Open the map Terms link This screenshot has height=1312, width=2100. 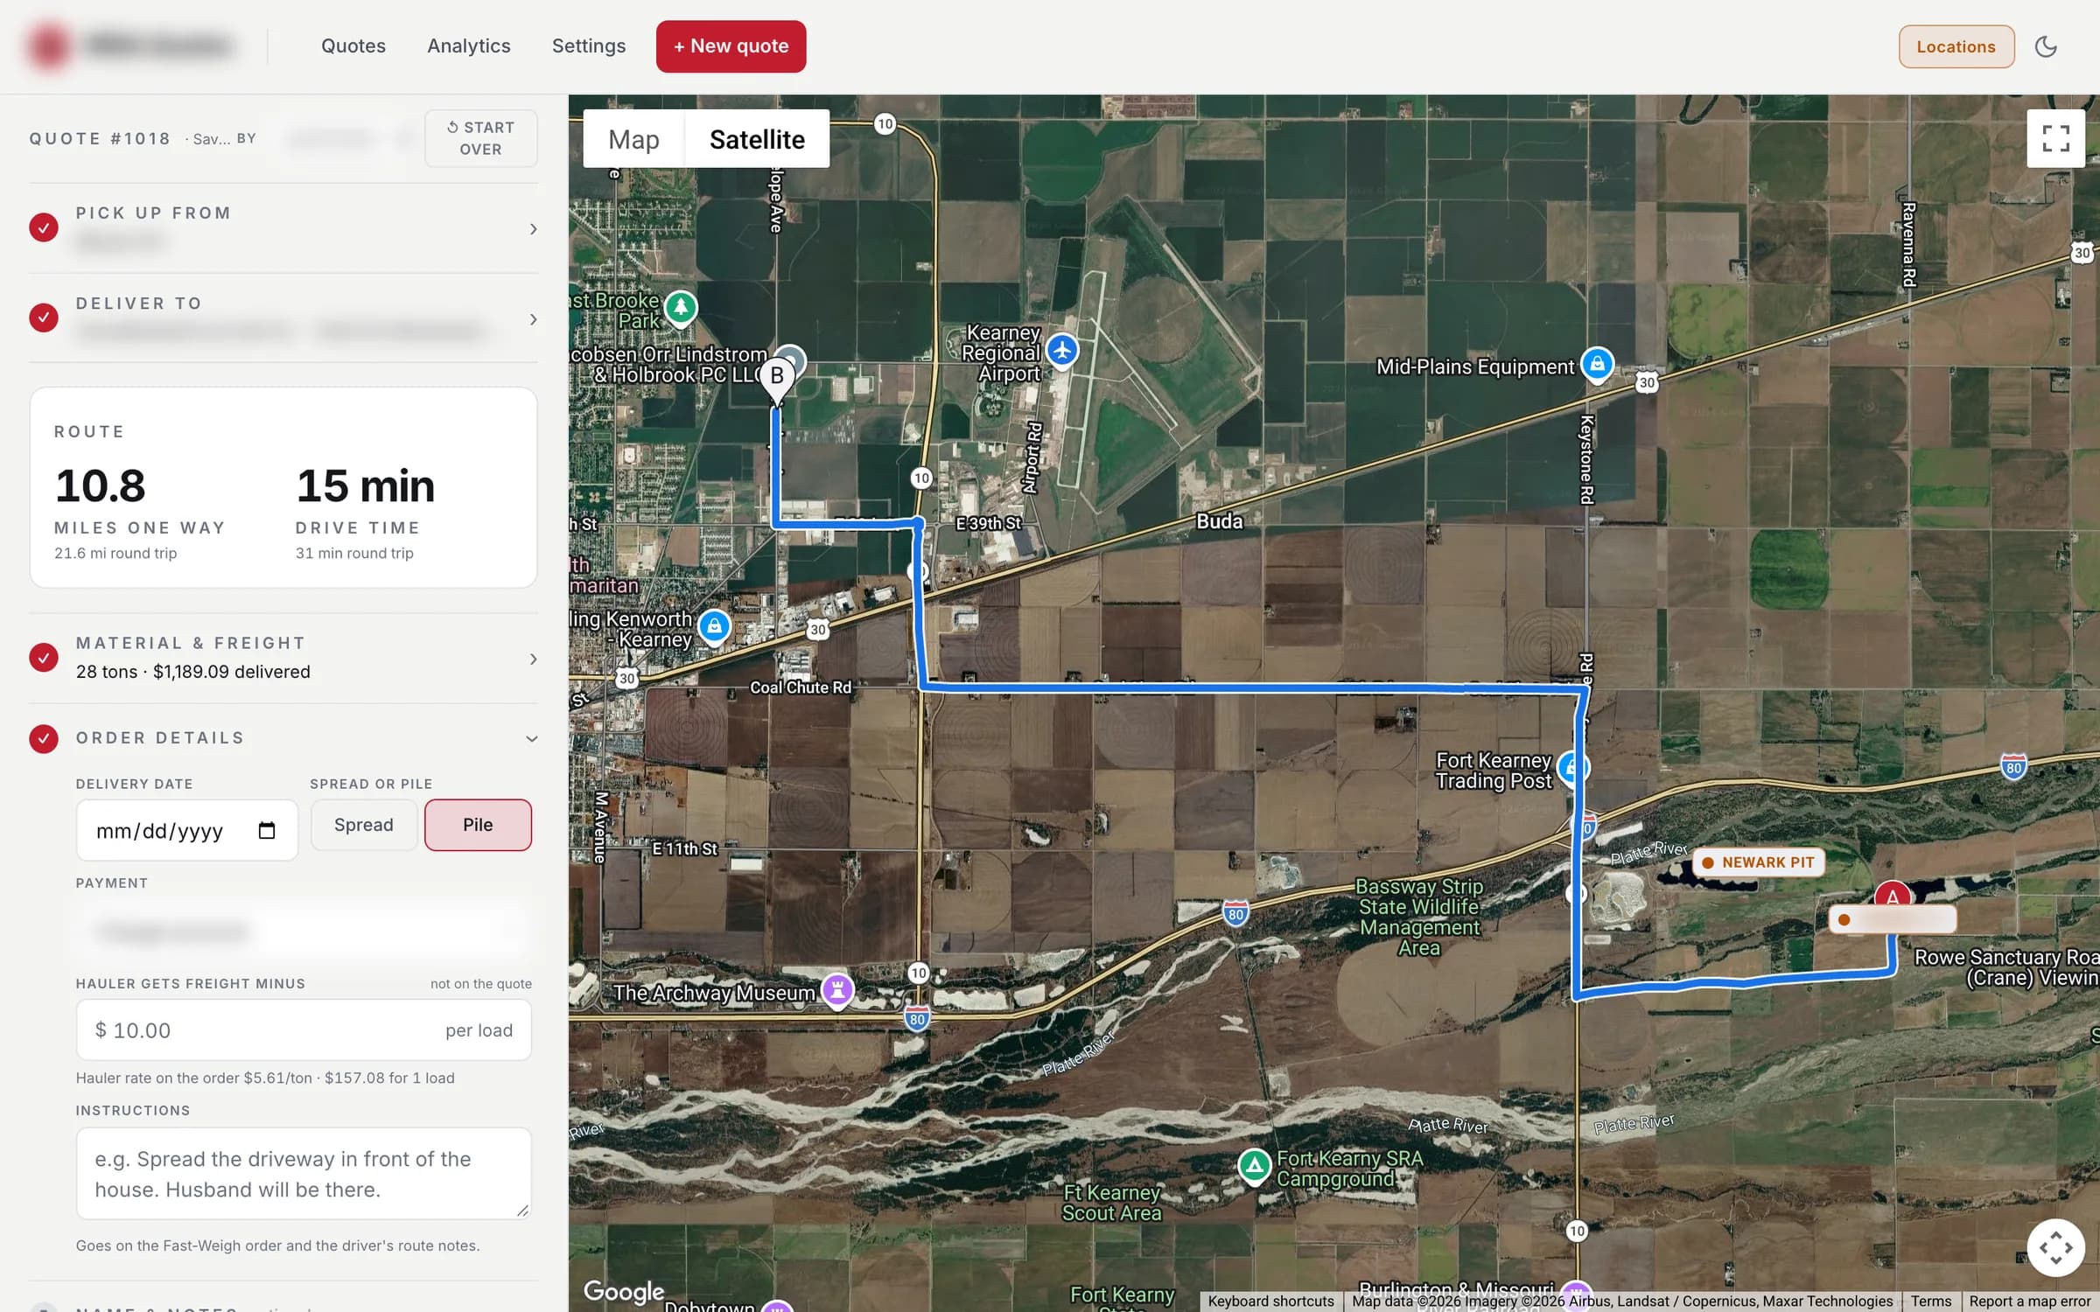pos(1930,1301)
